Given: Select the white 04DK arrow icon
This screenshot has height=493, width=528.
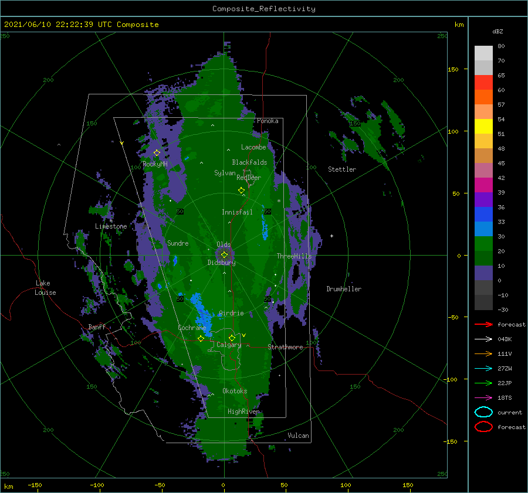Looking at the screenshot, I should 483,339.
